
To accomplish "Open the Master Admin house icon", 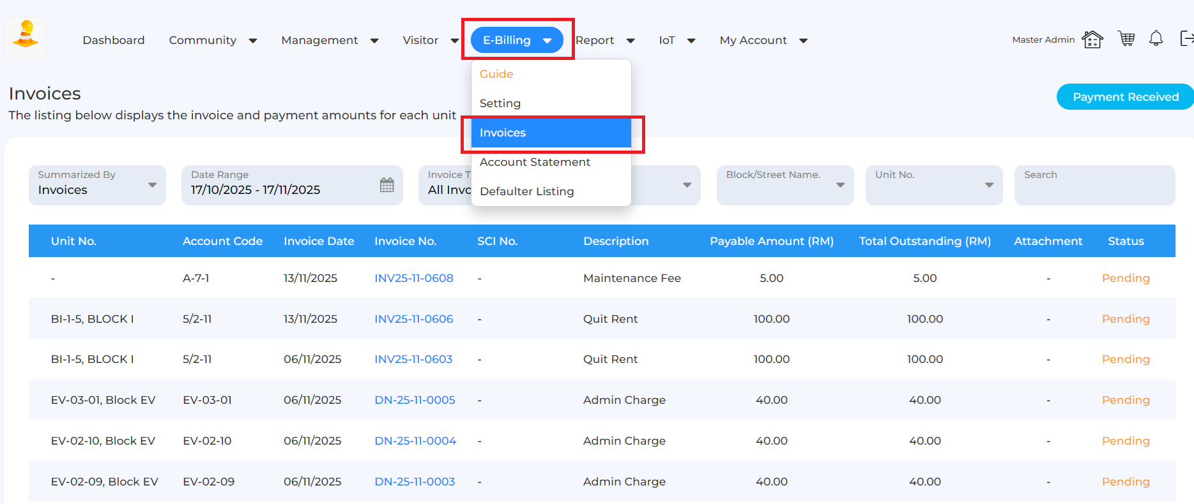I will [1092, 40].
